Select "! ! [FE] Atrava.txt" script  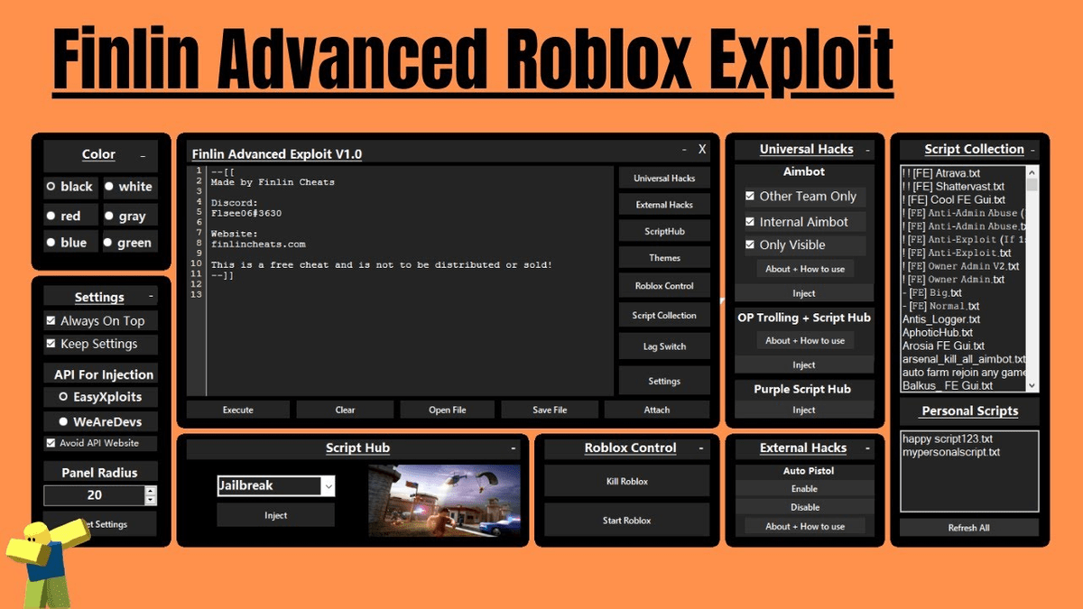point(940,173)
